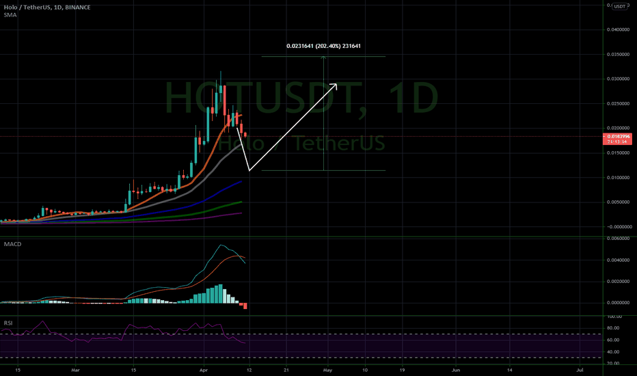Click the MACD axis value 0.0020000
This screenshot has height=376, width=637.
[618, 281]
